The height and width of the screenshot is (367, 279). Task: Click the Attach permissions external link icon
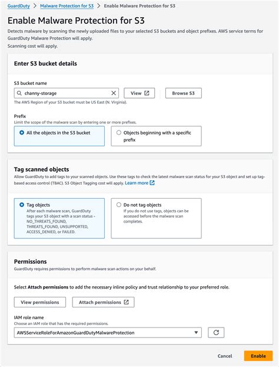point(127,302)
